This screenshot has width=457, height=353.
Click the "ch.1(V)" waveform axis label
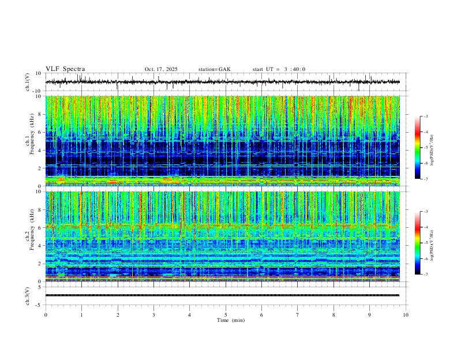point(28,82)
